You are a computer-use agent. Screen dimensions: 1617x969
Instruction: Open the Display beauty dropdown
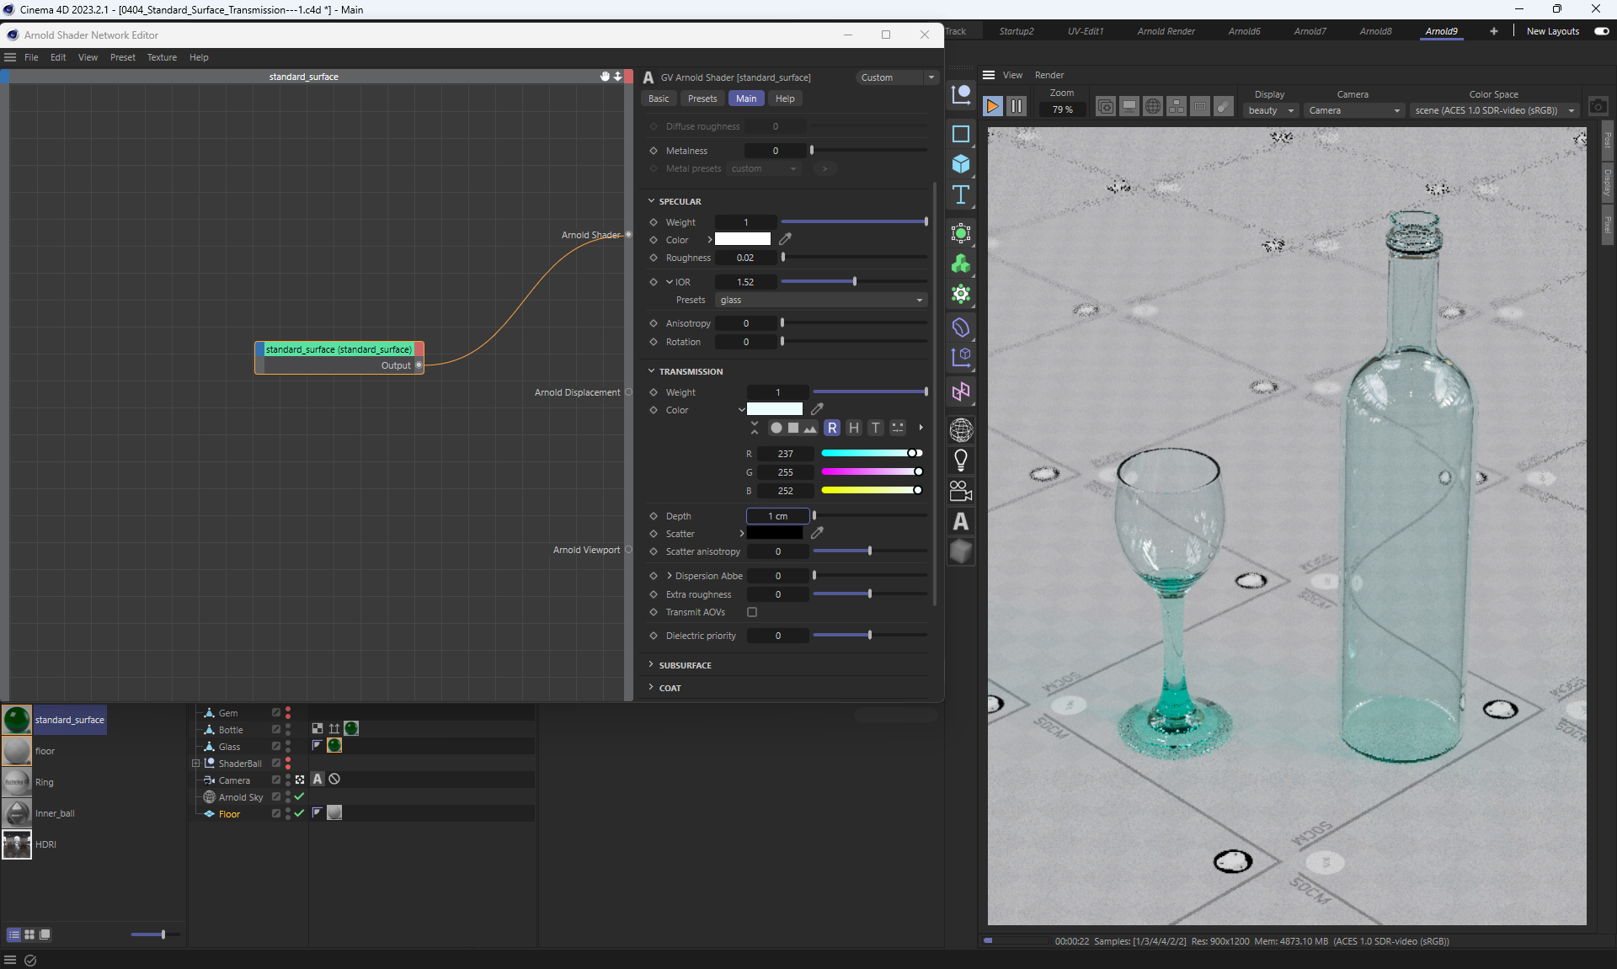1270,110
